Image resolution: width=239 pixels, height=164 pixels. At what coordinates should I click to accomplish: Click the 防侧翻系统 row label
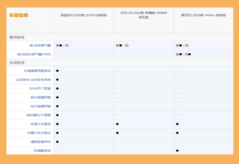click(42, 150)
